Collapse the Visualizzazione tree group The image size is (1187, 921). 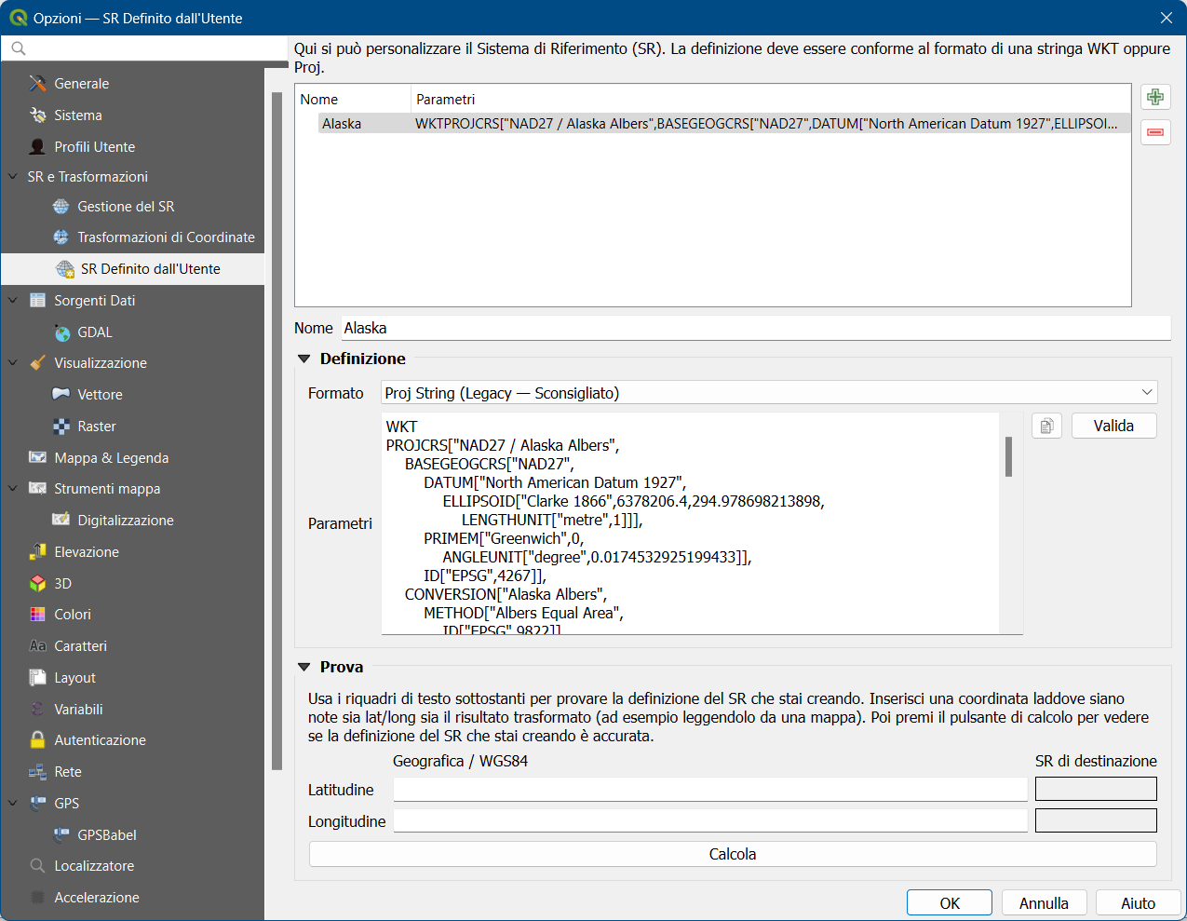(13, 363)
